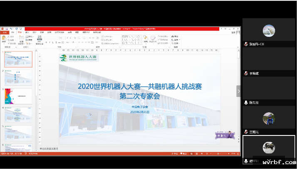This screenshot has height=169, width=297.
Task: Toggle Italic text formatting
Action: pos(50,42)
